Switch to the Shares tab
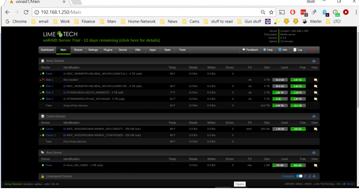The height and width of the screenshot is (191, 359). 78,50
